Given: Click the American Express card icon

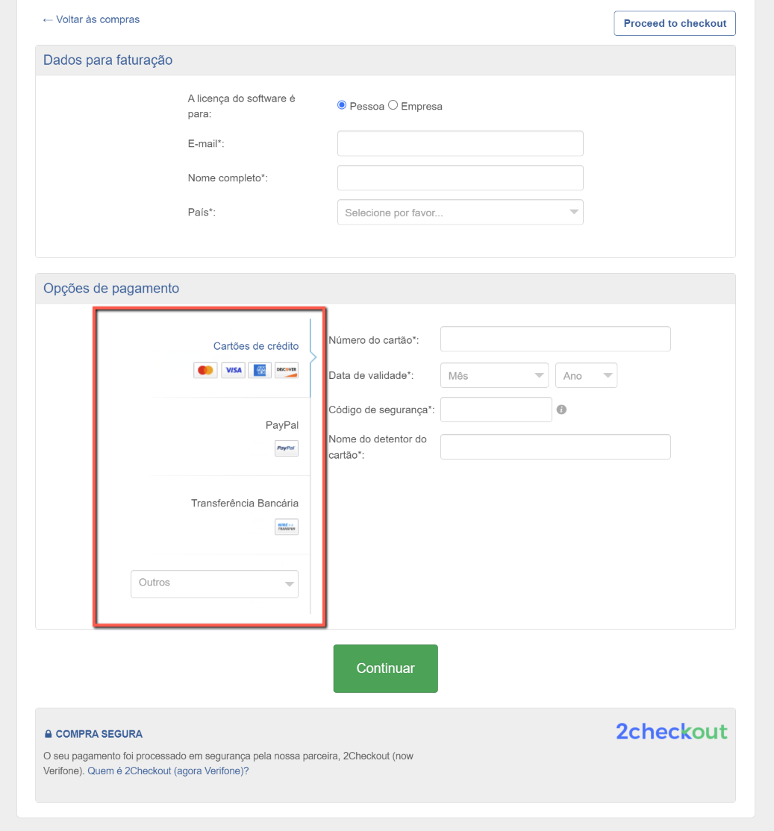Looking at the screenshot, I should [260, 370].
